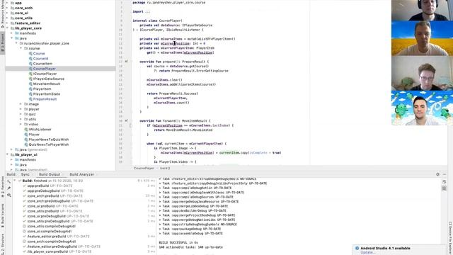453x255 pixels.
Task: Click the eye filter icon in Build sidebar
Action: [8, 195]
